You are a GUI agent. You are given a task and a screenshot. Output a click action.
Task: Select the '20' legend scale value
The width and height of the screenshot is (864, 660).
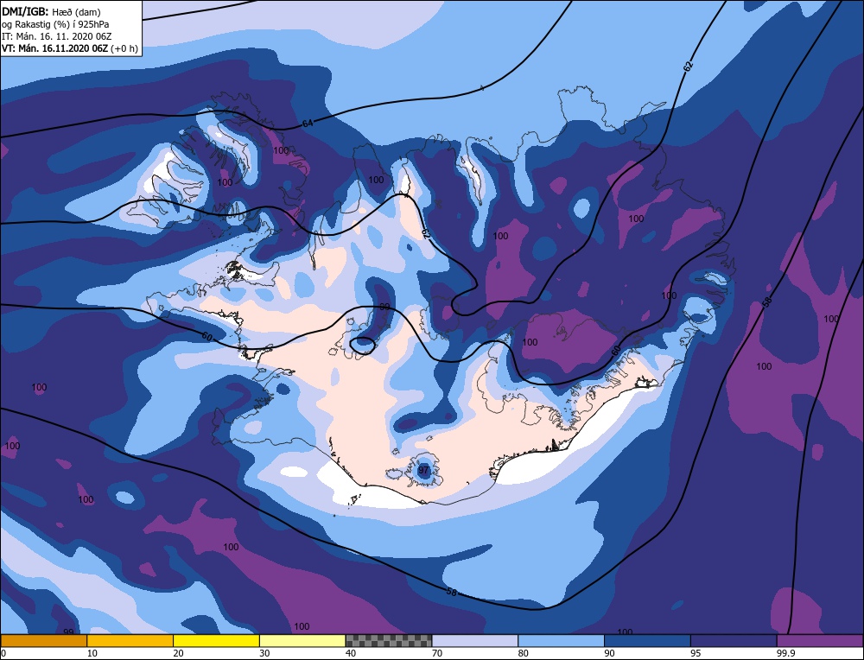pos(178,653)
